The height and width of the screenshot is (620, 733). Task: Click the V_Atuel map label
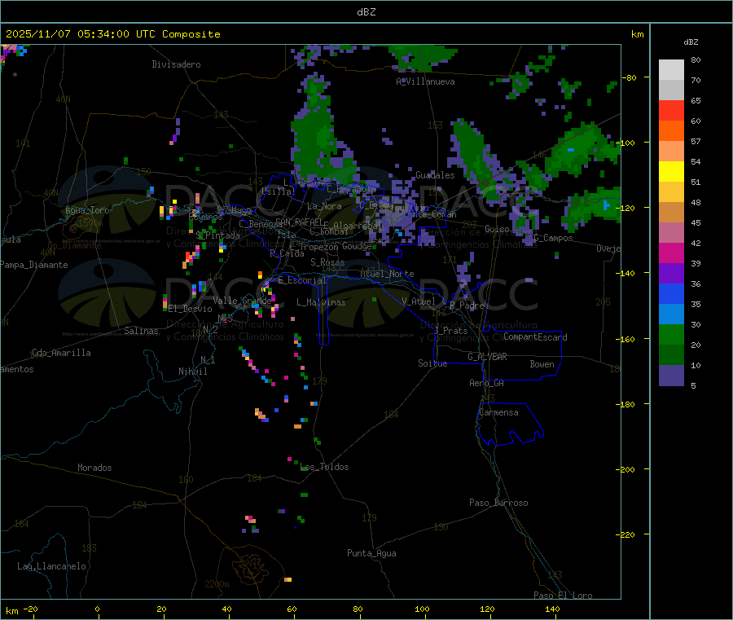(419, 301)
